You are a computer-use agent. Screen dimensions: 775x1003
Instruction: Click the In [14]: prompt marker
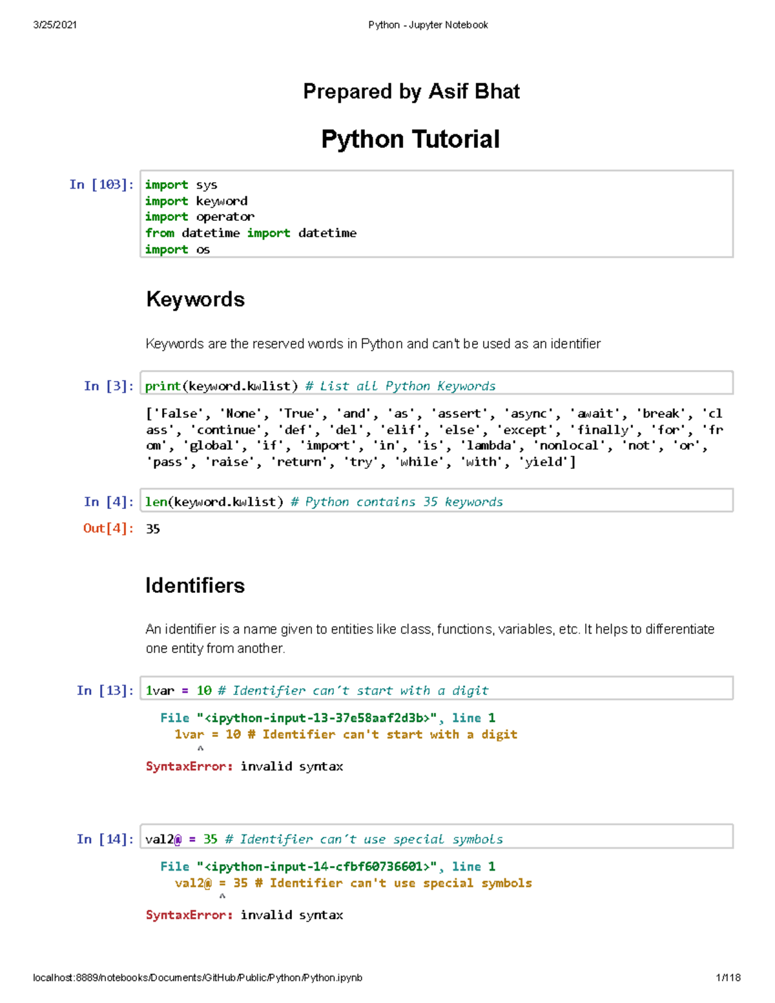pyautogui.click(x=104, y=839)
